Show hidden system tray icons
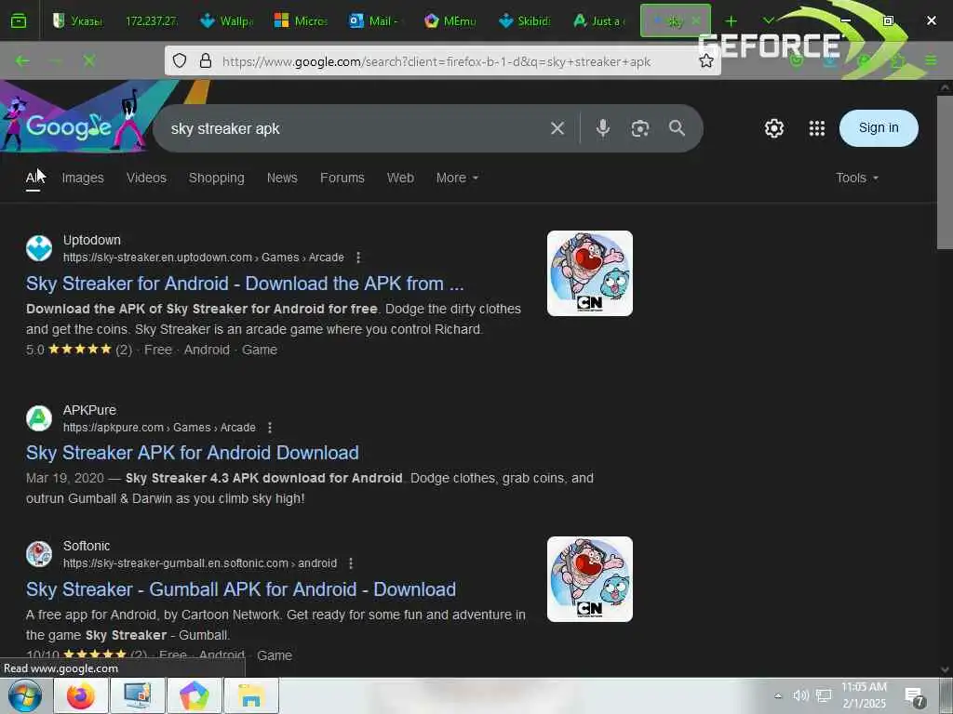Screen dimensions: 953x714 click(778, 695)
